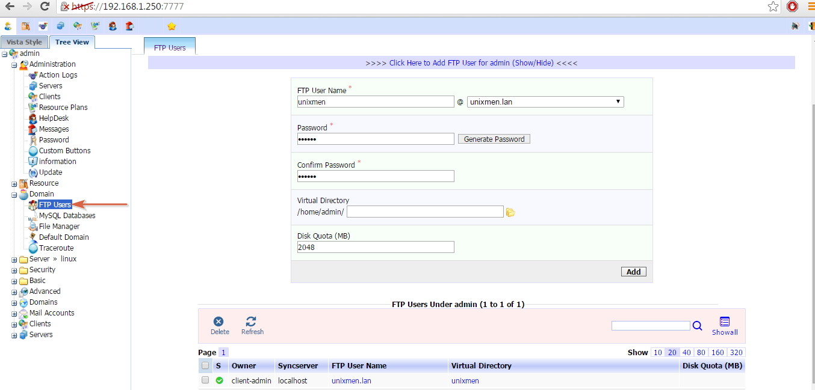
Task: Open the unixmen.lan domain dropdown
Action: 545,102
